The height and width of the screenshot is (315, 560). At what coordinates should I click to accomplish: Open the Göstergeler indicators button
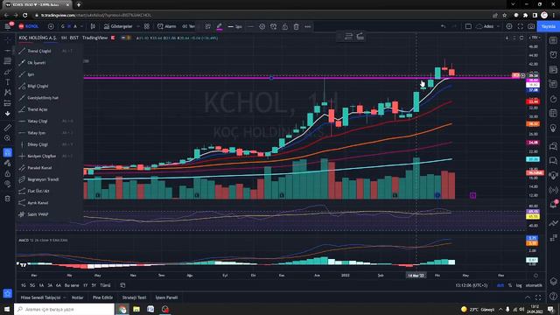(x=118, y=26)
